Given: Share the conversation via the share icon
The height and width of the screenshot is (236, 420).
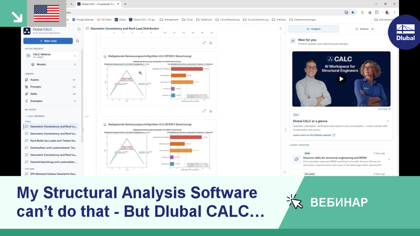Looking at the screenshot, I should coord(281,28).
